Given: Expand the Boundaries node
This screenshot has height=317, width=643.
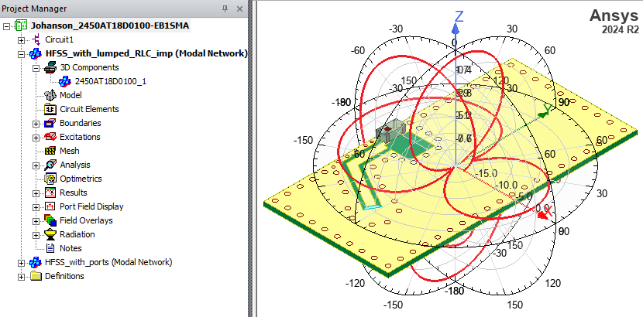Looking at the screenshot, I should (36, 124).
